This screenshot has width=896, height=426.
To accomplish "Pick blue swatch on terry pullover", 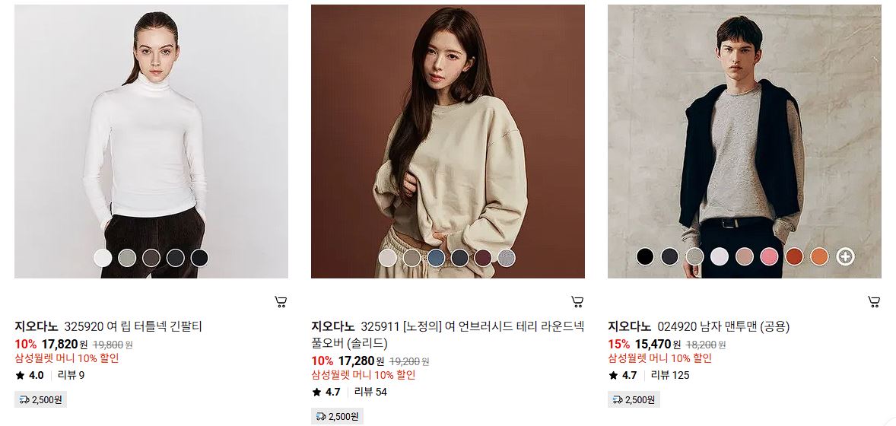I will pyautogui.click(x=435, y=258).
